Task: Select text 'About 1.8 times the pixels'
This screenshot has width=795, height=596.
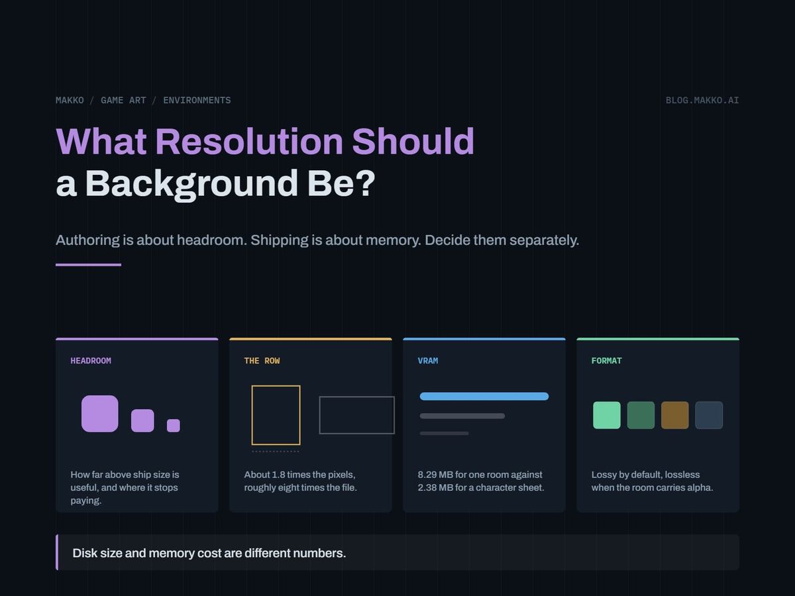Action: (x=299, y=474)
